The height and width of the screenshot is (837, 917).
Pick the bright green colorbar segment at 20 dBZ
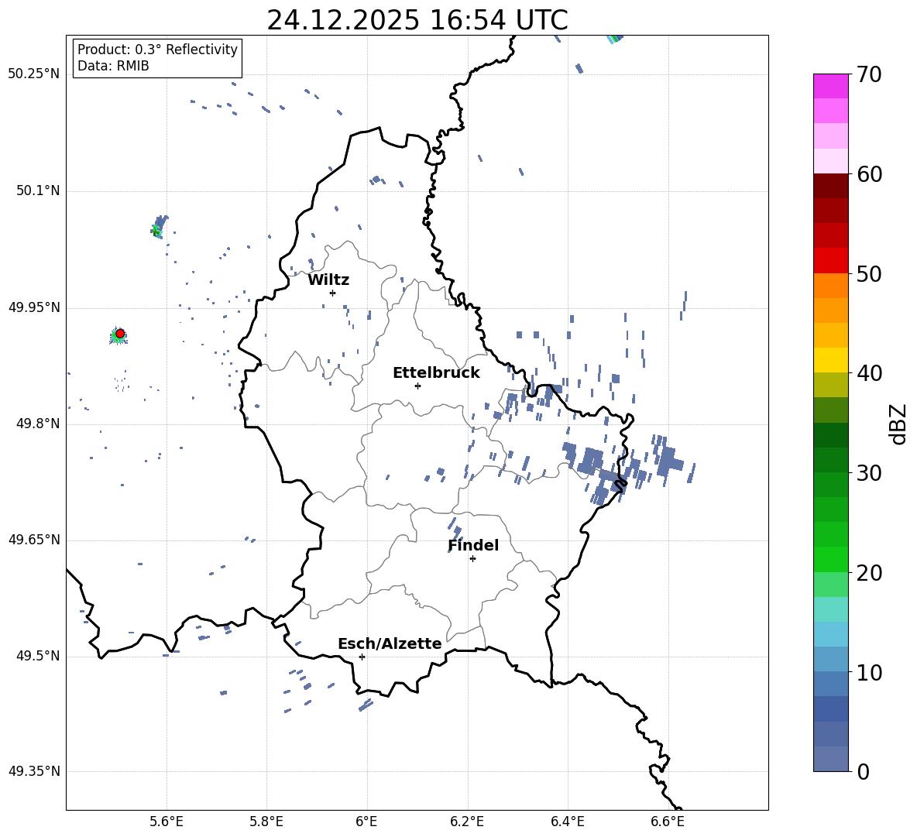831,559
